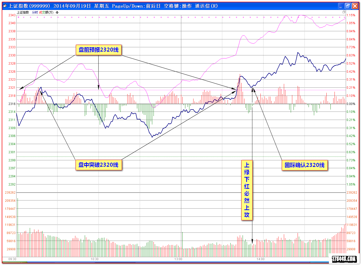Click the 2306 price axis value
This screenshot has height=265, width=361.
pos(12,136)
